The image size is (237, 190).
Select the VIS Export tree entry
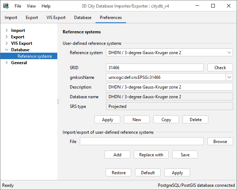(21, 43)
